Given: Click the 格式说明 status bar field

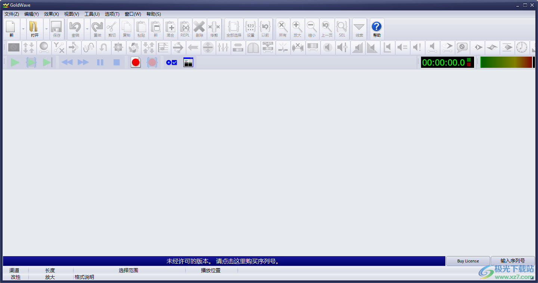Looking at the screenshot, I should coord(84,277).
